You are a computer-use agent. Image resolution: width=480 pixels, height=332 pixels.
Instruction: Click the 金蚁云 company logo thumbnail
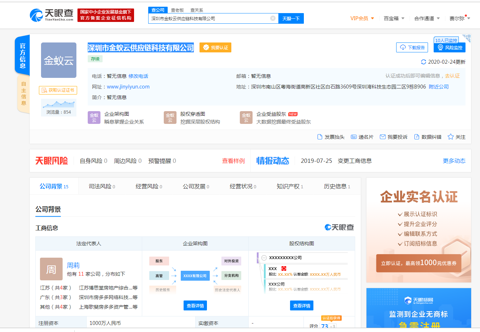(59, 60)
